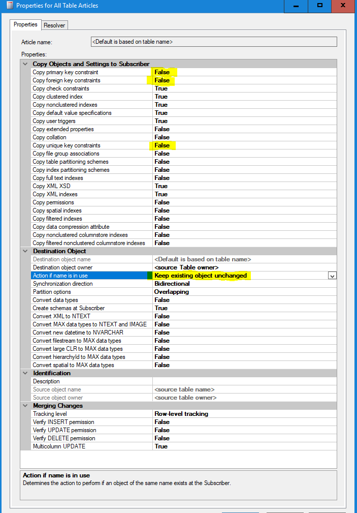
Task: Select the Convert data types row
Action: 184,300
